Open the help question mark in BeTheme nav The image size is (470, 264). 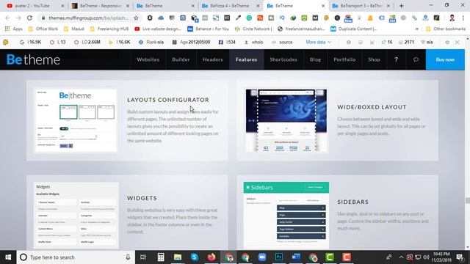click(396, 59)
